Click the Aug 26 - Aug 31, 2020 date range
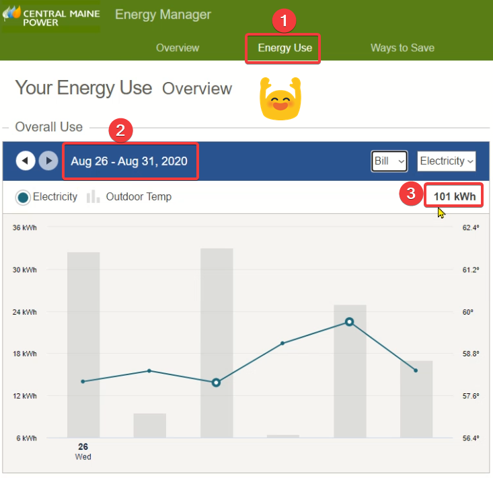493x478 pixels. click(129, 161)
